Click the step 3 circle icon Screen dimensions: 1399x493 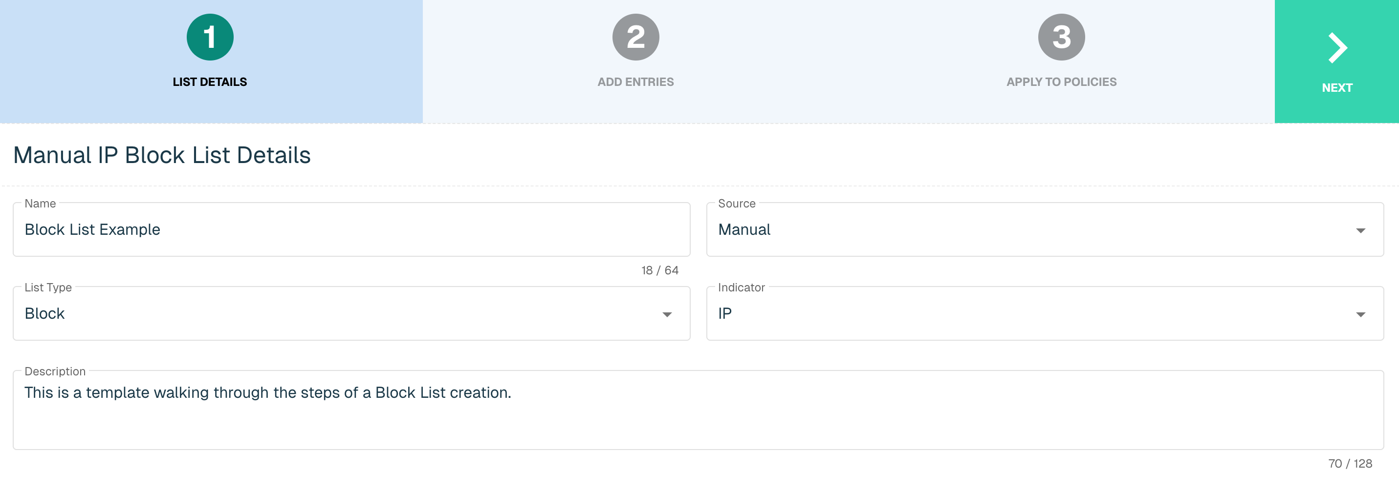1061,37
